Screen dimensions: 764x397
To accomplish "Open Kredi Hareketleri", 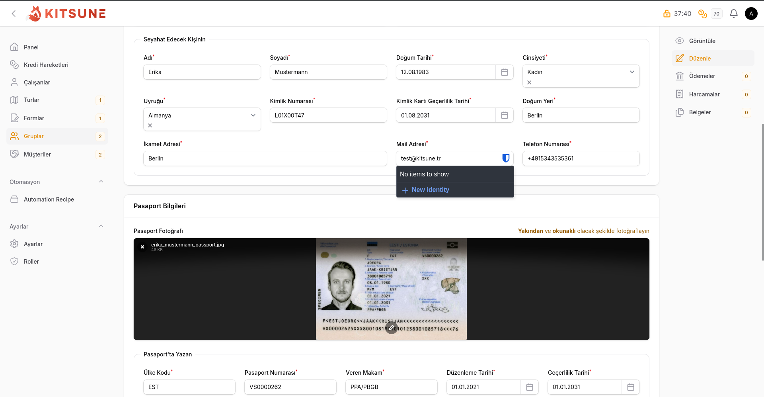I will click(x=57, y=65).
